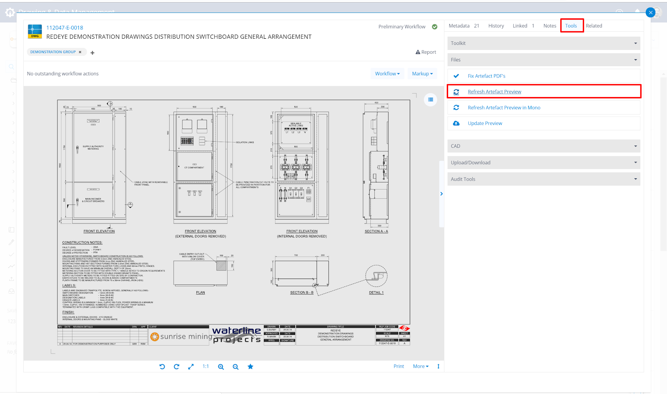Click Refresh Artefact Preview link

(x=494, y=92)
